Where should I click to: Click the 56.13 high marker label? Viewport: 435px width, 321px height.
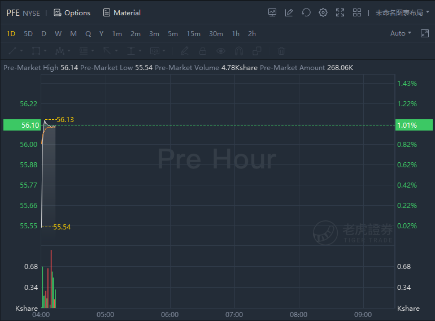[x=65, y=120]
